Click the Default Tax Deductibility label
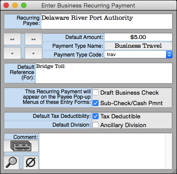The height and width of the screenshot is (174, 177). [x=62, y=116]
